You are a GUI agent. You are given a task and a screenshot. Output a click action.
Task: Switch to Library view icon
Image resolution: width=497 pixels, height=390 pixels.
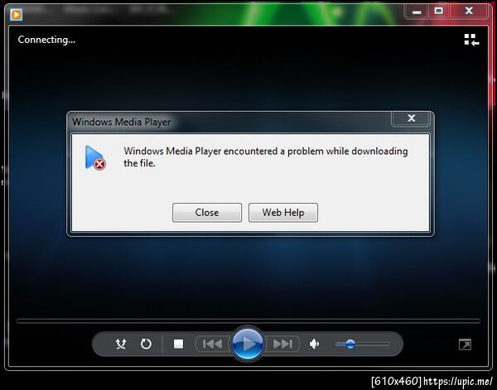[471, 40]
